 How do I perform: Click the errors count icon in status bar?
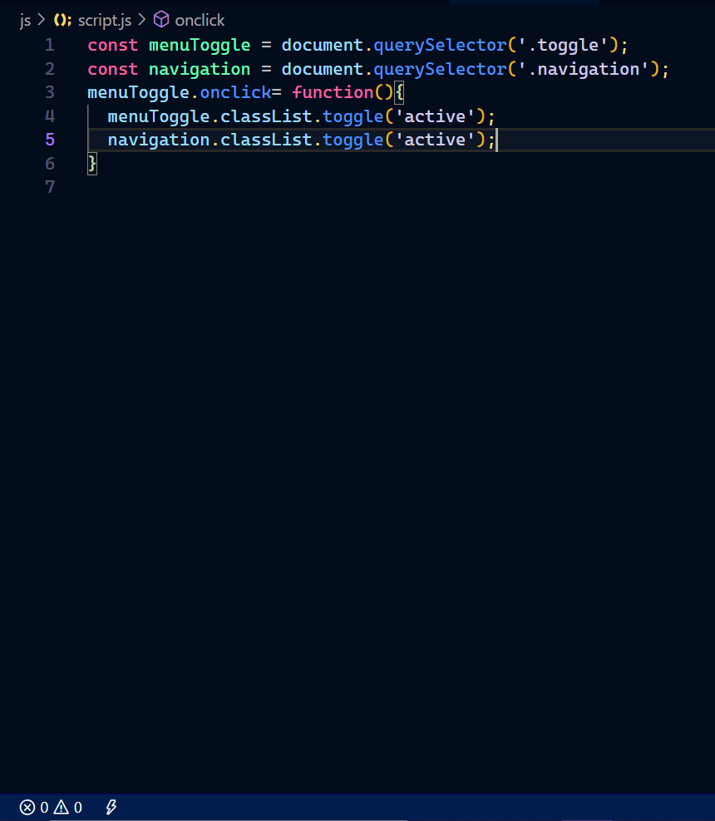tap(27, 807)
